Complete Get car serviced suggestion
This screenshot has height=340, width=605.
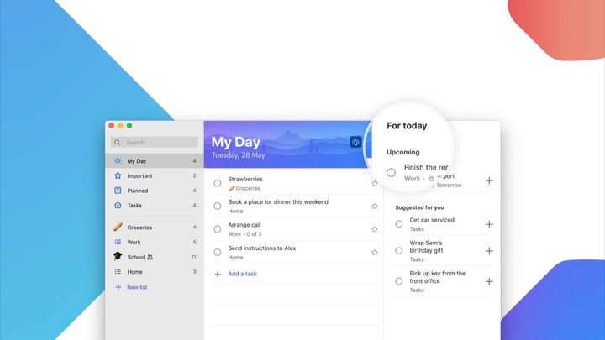click(399, 224)
